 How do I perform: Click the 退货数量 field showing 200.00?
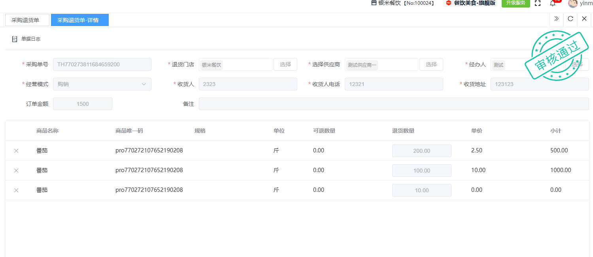pos(421,151)
